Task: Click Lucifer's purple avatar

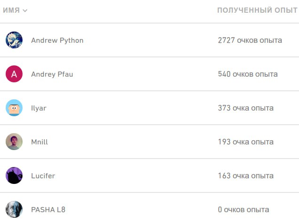Action: click(x=14, y=175)
